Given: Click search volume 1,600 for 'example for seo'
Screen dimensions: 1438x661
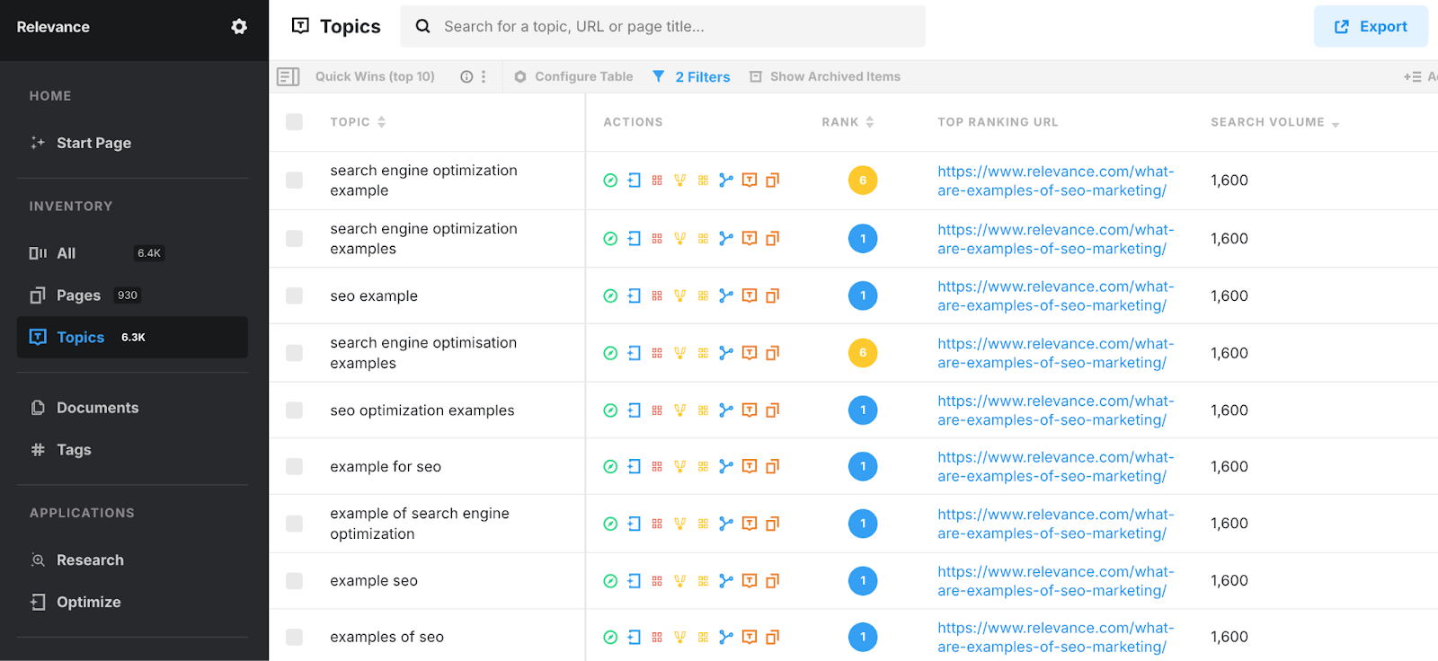Looking at the screenshot, I should coord(1229,466).
